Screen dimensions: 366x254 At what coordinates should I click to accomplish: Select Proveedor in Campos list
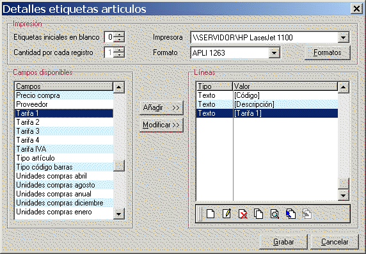64,104
